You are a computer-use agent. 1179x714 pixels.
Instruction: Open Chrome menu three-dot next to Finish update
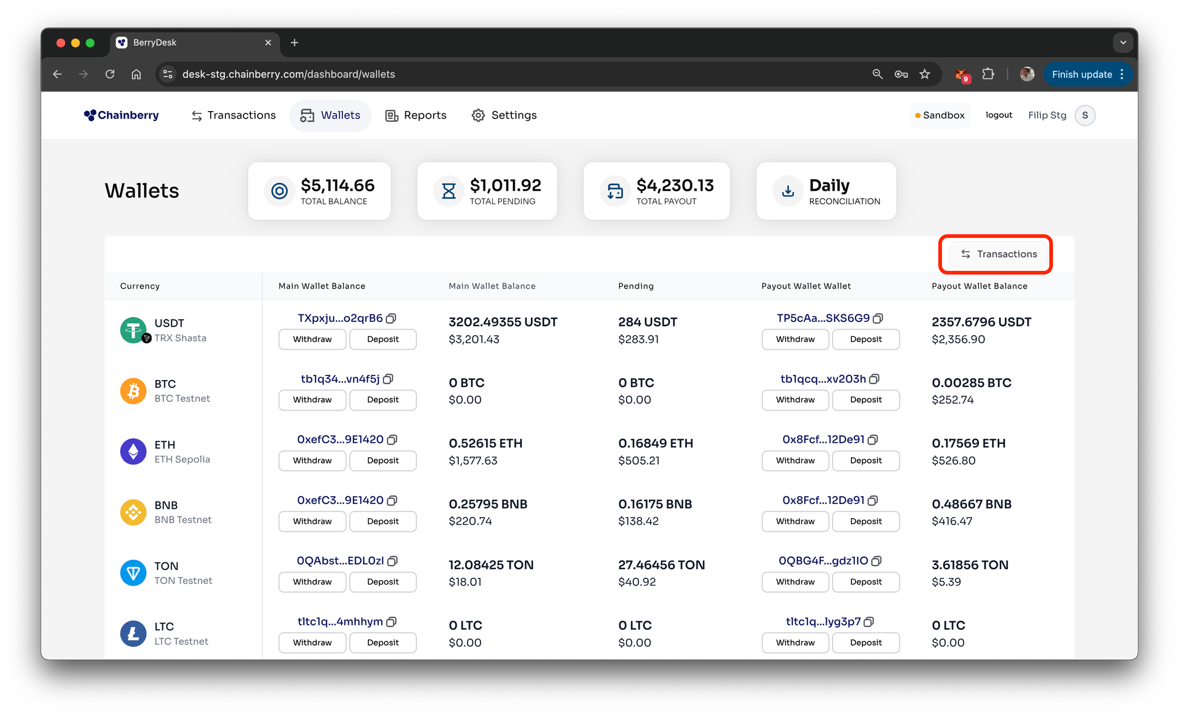tap(1122, 74)
